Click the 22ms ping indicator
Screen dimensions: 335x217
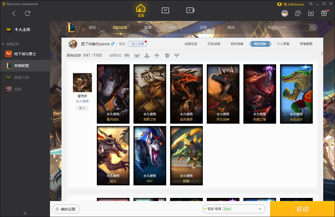227,209
